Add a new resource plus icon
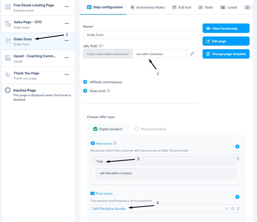257x222 pixels. pos(237,147)
